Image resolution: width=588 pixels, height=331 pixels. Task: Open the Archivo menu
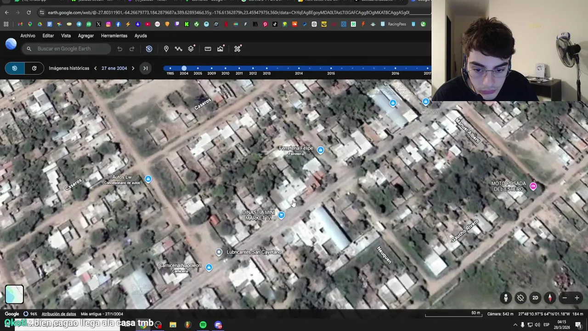tap(28, 36)
